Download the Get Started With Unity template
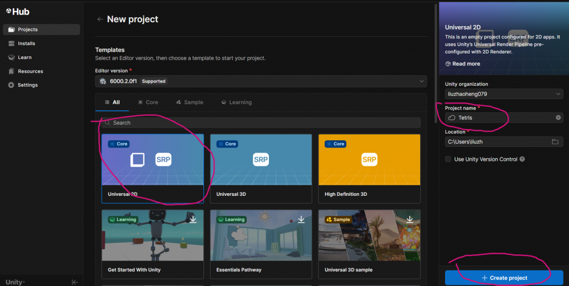The image size is (569, 286). coord(193,219)
